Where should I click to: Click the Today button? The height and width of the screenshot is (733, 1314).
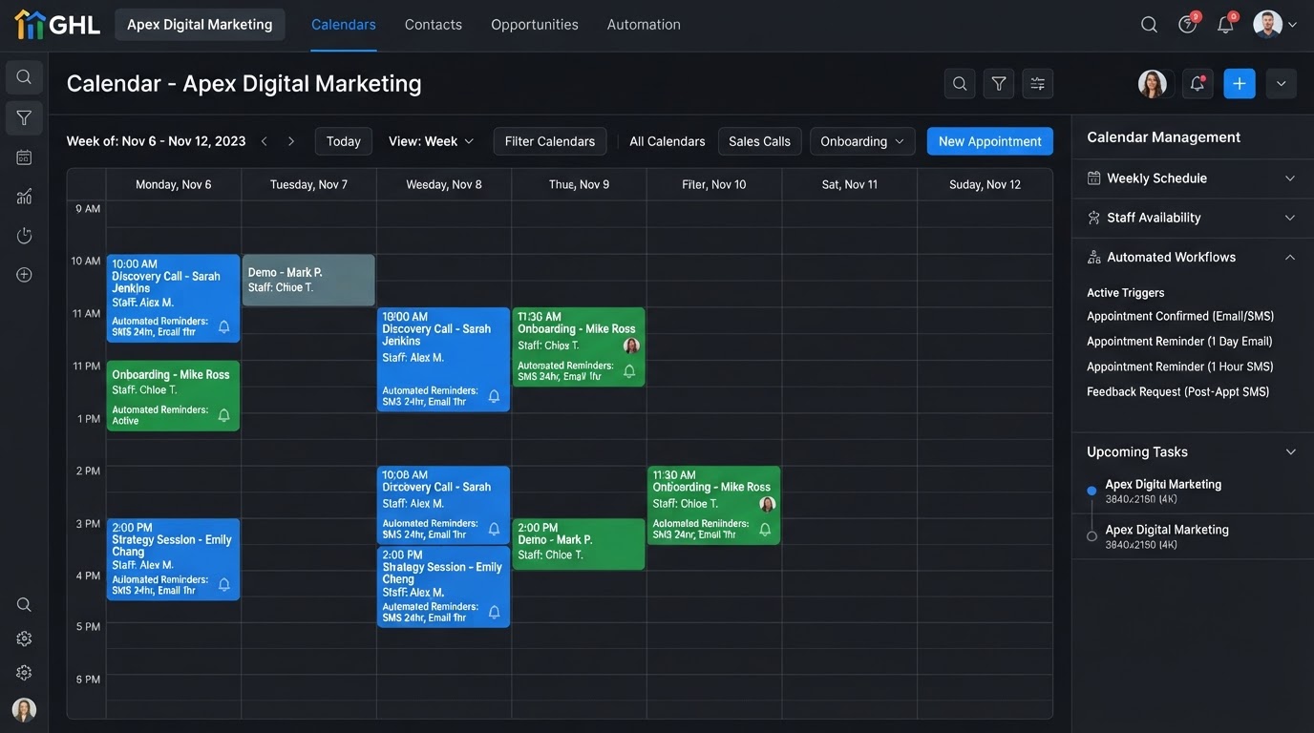pos(344,141)
